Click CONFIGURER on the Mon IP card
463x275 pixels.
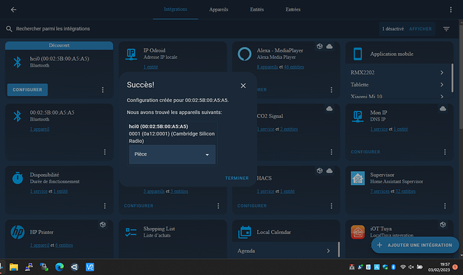tap(365, 152)
